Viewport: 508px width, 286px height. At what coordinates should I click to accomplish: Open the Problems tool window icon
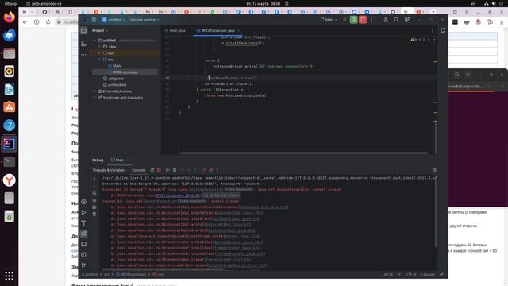(83, 254)
